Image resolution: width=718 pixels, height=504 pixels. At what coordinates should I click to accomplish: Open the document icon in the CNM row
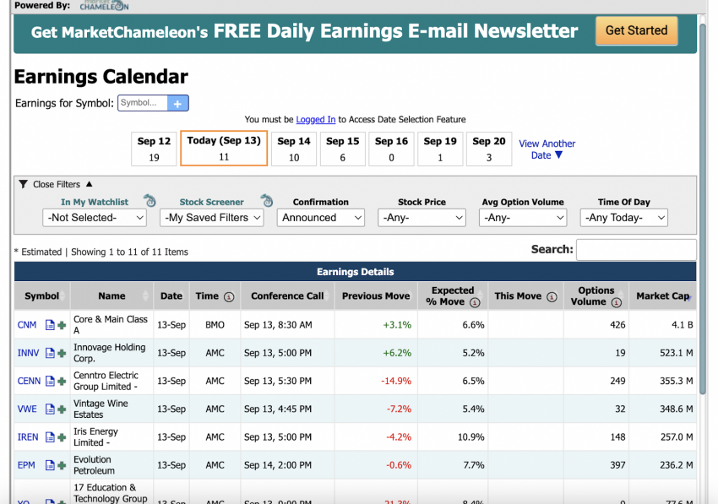tap(50, 325)
